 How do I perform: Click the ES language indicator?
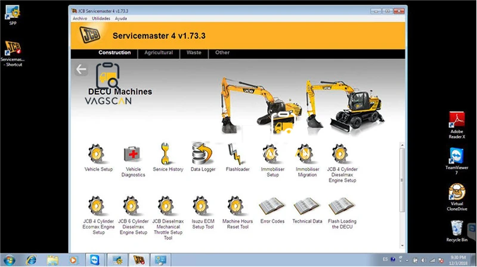click(385, 259)
